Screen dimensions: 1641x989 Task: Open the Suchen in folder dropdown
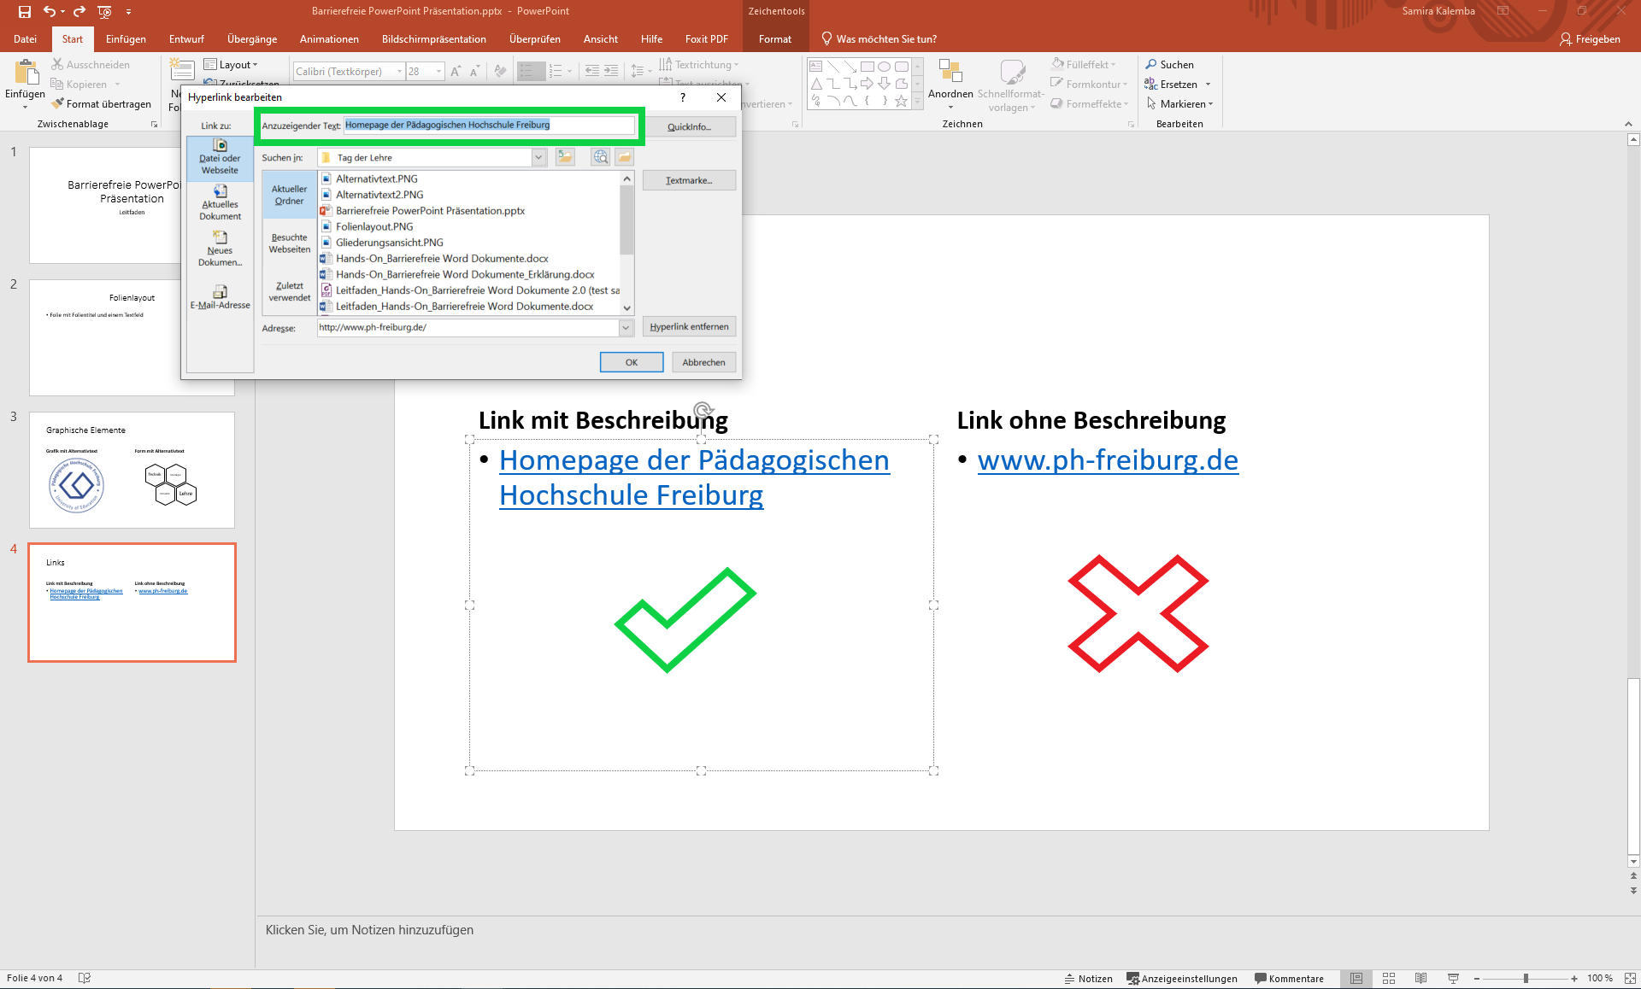point(538,157)
